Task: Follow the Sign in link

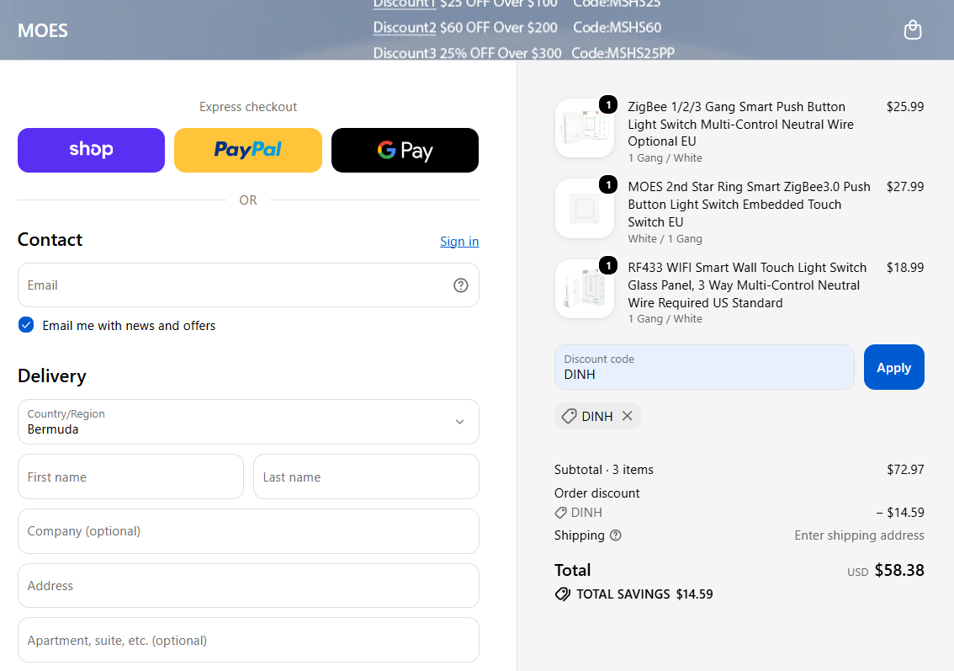Action: (459, 242)
